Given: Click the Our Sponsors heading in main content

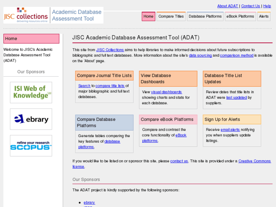Looking at the screenshot, I should click(x=86, y=179).
